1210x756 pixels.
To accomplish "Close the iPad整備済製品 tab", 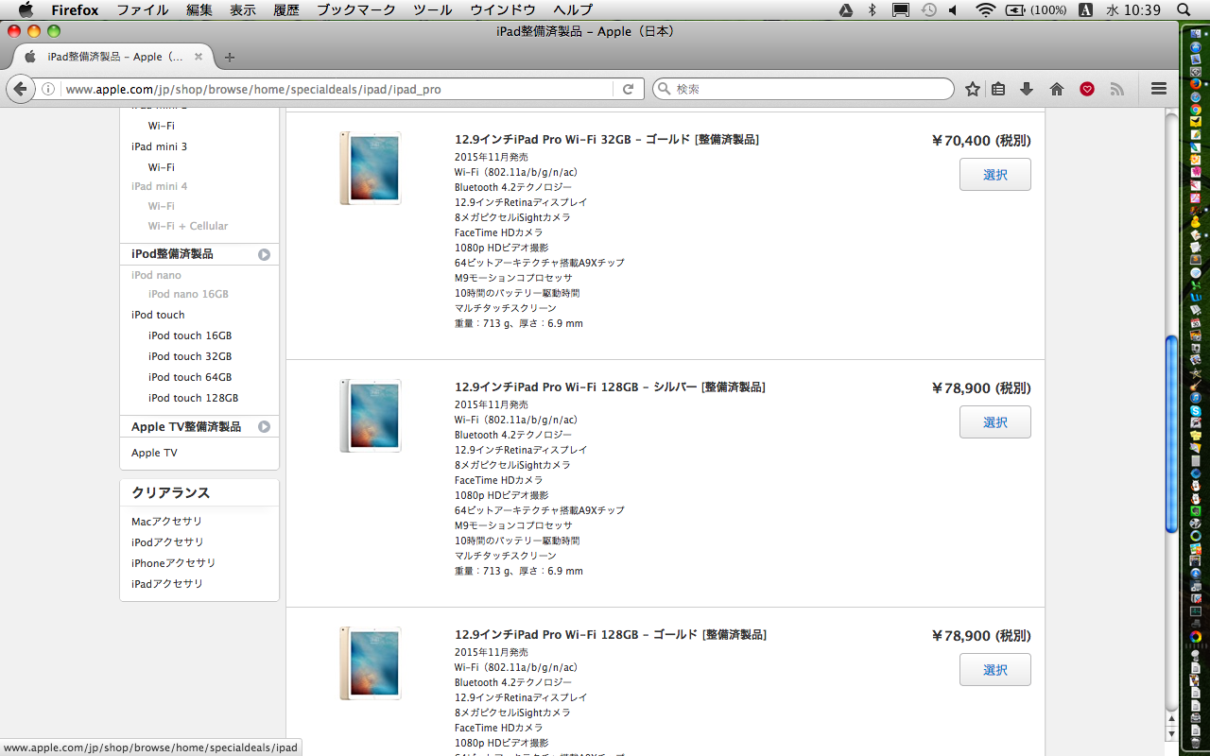I will coord(199,57).
